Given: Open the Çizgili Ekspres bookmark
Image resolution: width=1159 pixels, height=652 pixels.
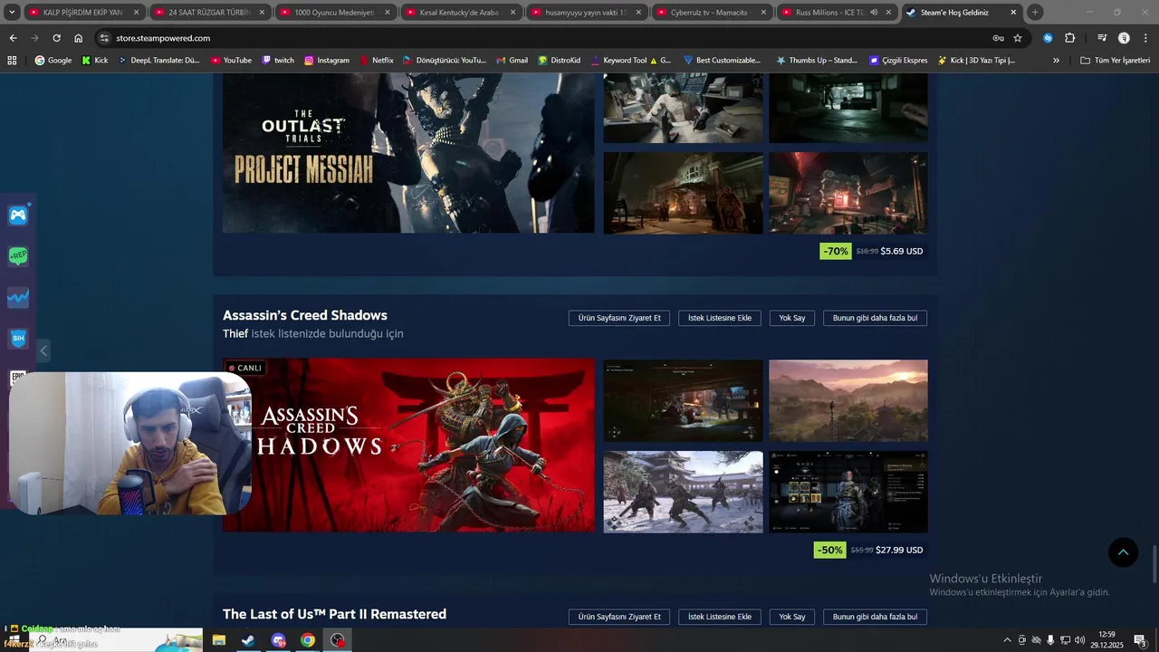Looking at the screenshot, I should (898, 60).
